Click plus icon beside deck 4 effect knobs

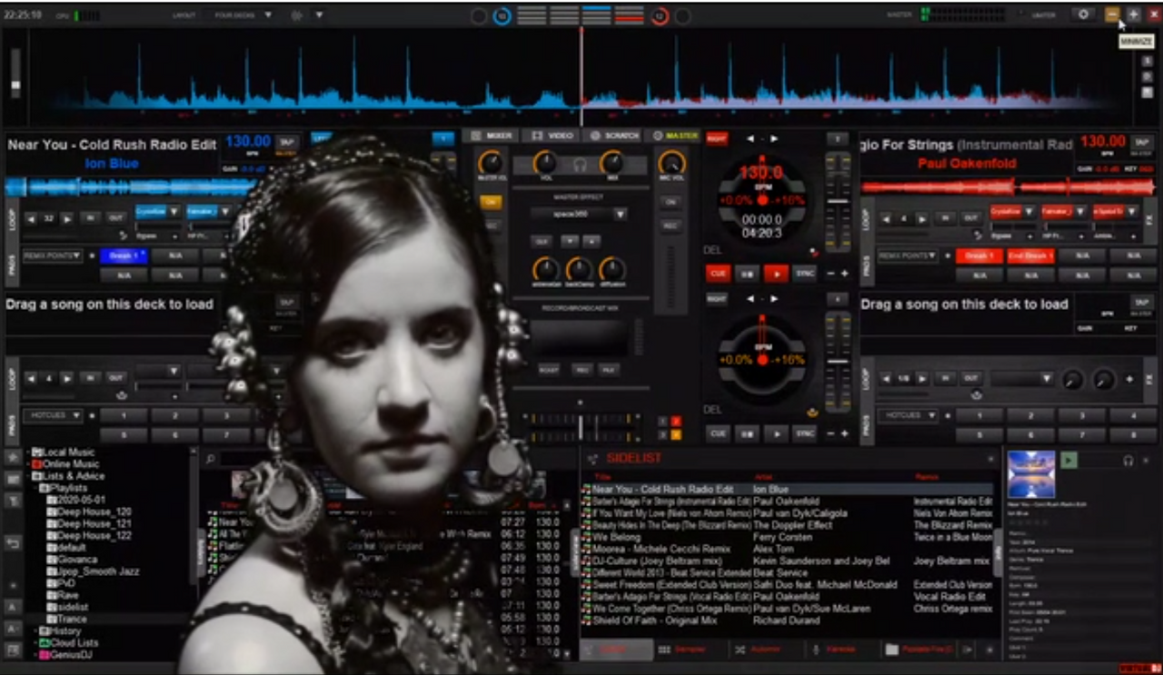pyautogui.click(x=1130, y=380)
